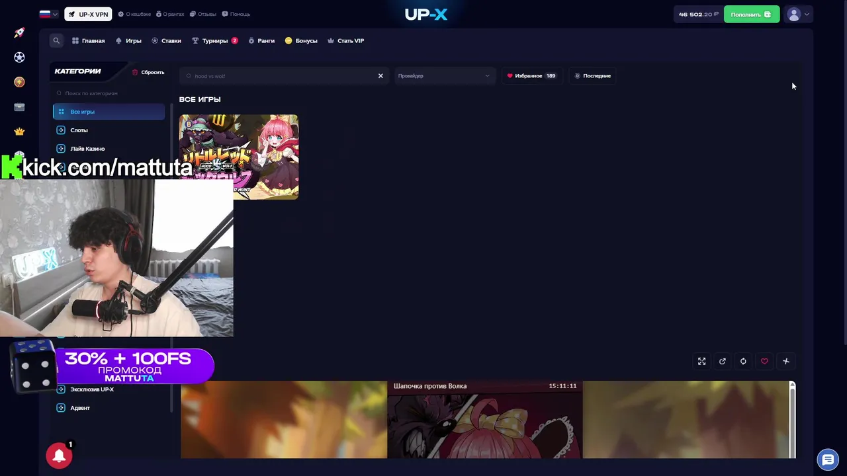Viewport: 847px width, 476px height.
Task: Select the Все игры category
Action: pos(109,112)
